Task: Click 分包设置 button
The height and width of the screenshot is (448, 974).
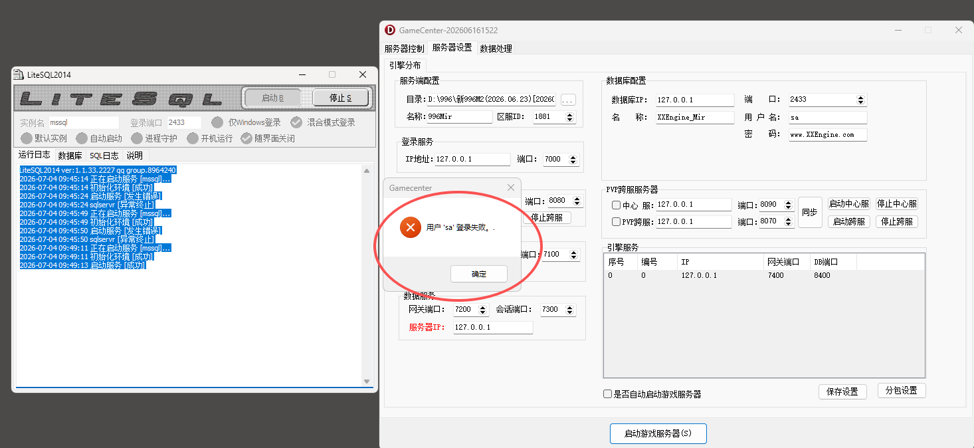Action: (902, 391)
